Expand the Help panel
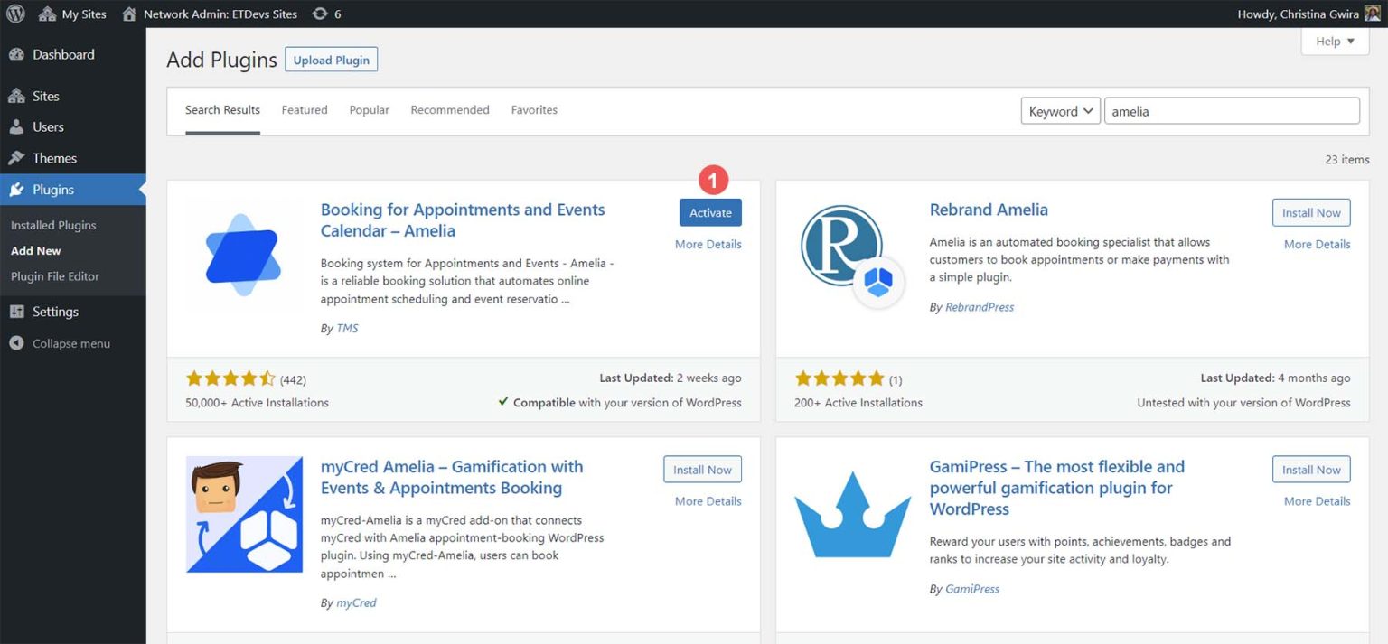The height and width of the screenshot is (644, 1388). point(1334,41)
